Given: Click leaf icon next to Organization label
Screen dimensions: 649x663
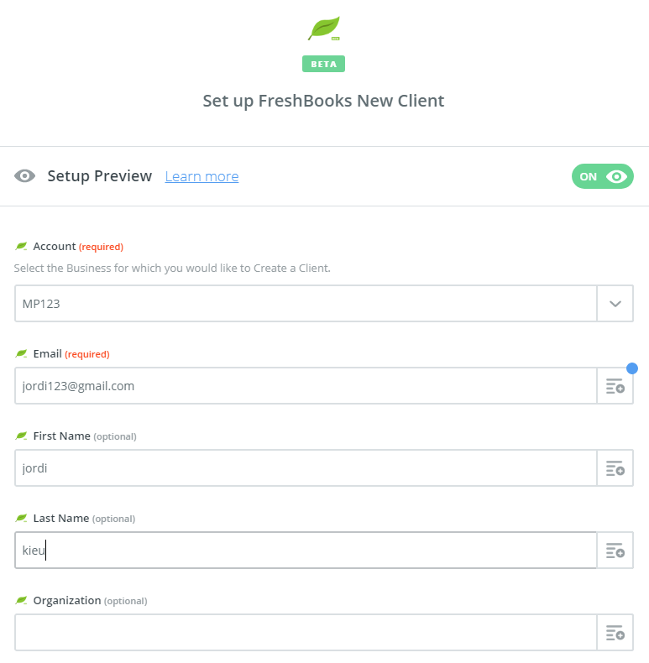Looking at the screenshot, I should pyautogui.click(x=21, y=600).
